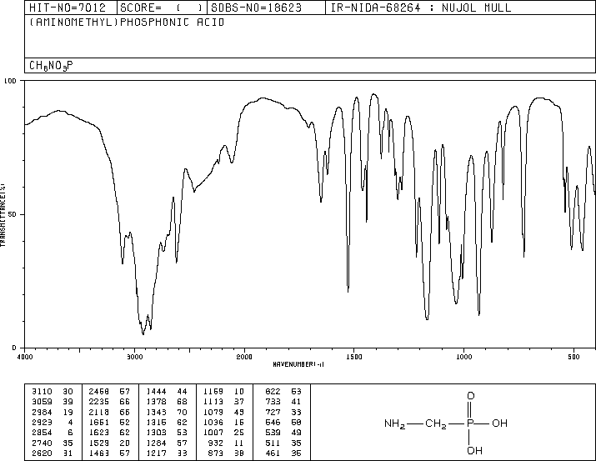Viewport: 596px width, 461px height.
Task: Click peak value 1343 in the table
Action: pyautogui.click(x=156, y=412)
